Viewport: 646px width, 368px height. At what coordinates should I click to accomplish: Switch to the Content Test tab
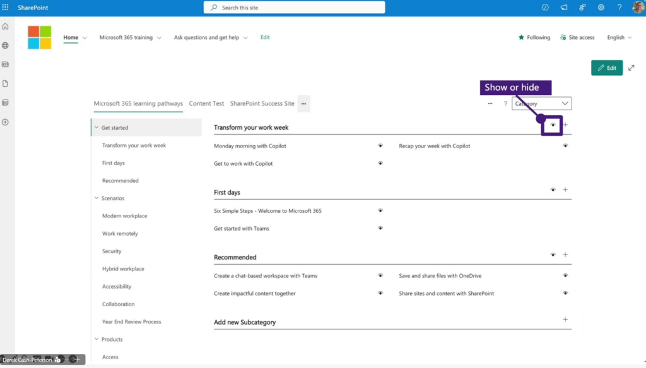(x=206, y=104)
